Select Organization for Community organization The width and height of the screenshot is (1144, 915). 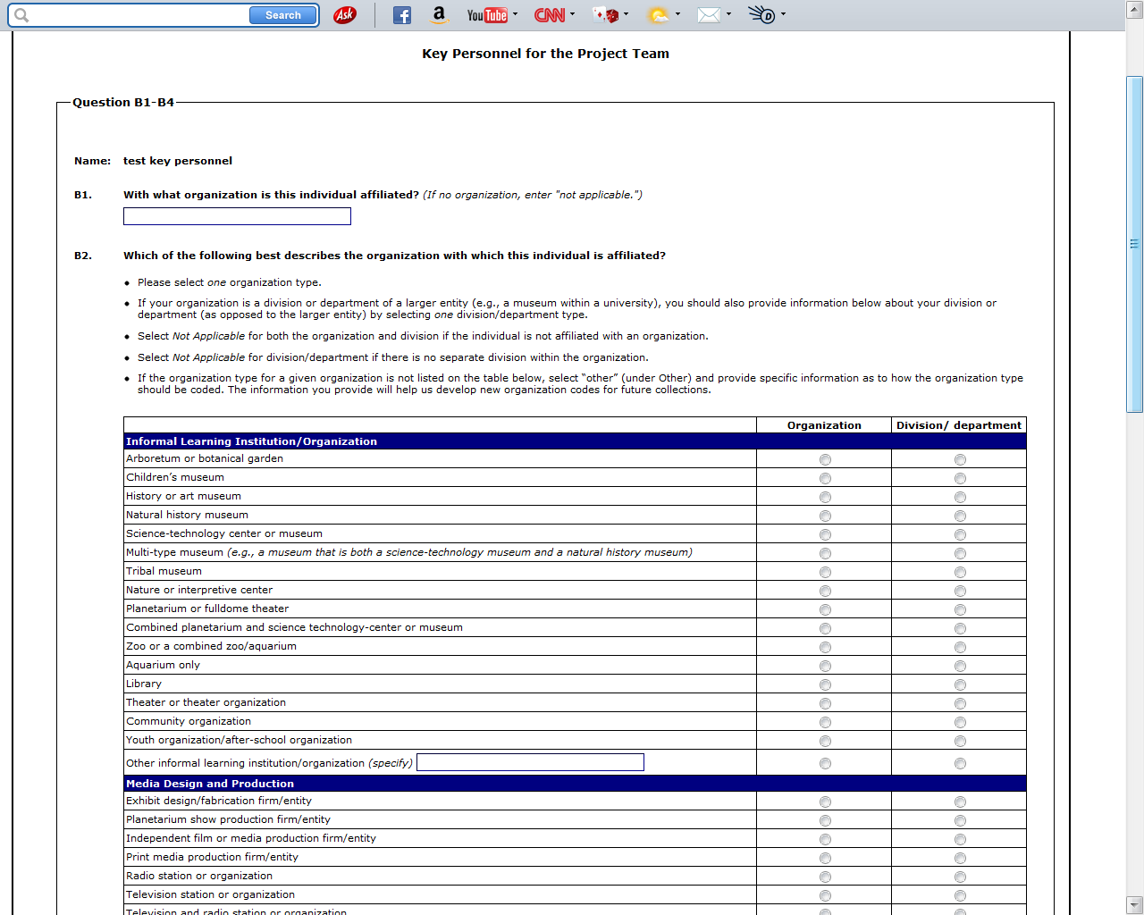(x=825, y=722)
